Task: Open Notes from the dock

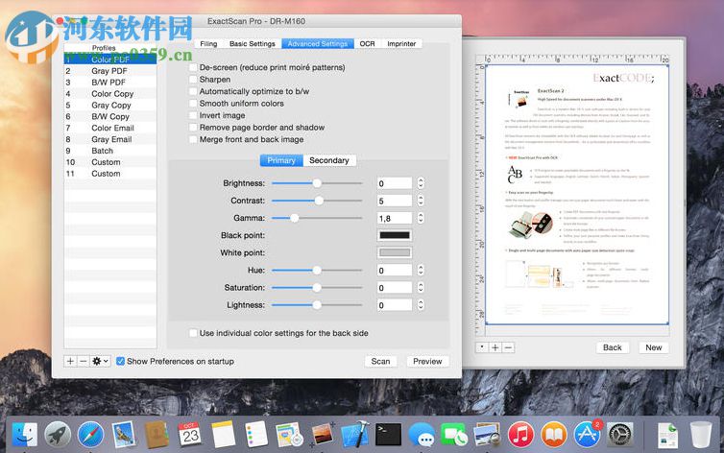Action: click(224, 434)
